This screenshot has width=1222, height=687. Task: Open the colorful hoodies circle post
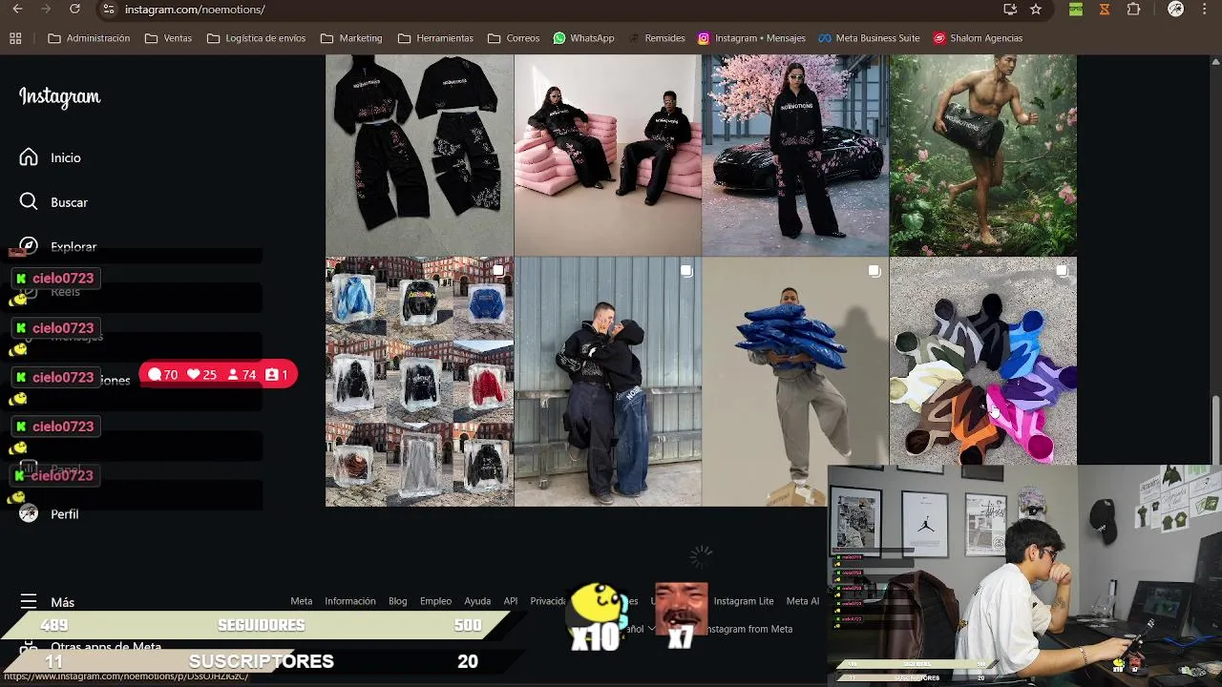(x=983, y=361)
